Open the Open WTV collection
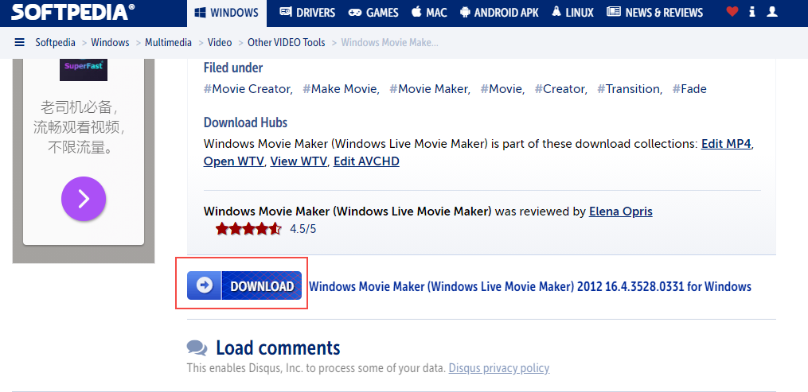The height and width of the screenshot is (392, 808). point(234,161)
